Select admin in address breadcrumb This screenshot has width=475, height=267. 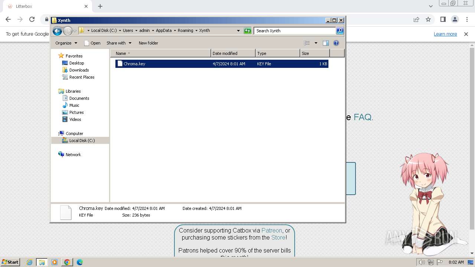point(144,31)
